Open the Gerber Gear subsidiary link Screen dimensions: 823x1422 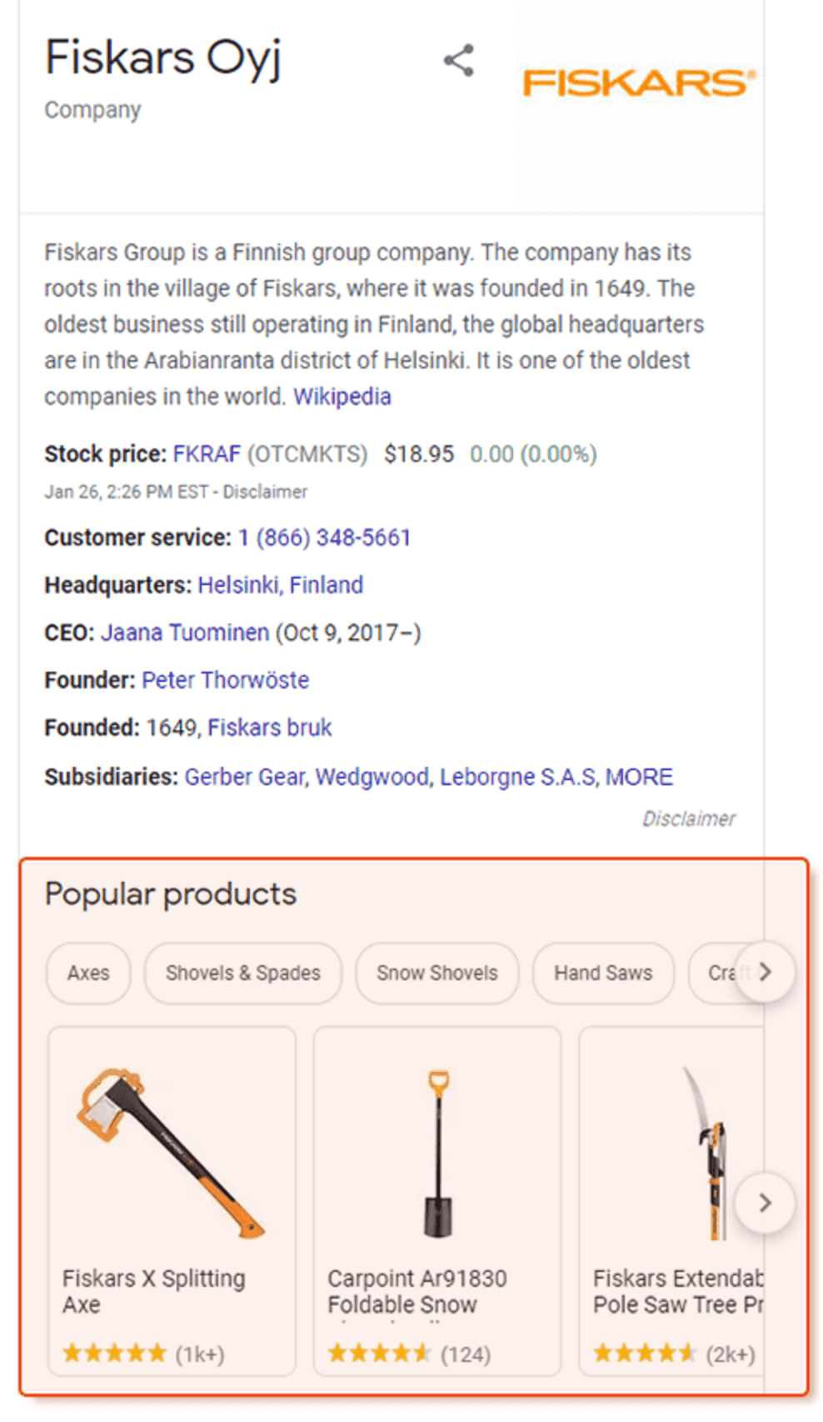pos(244,776)
